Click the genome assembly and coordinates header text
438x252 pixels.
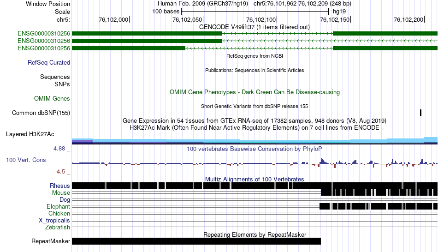255,4
